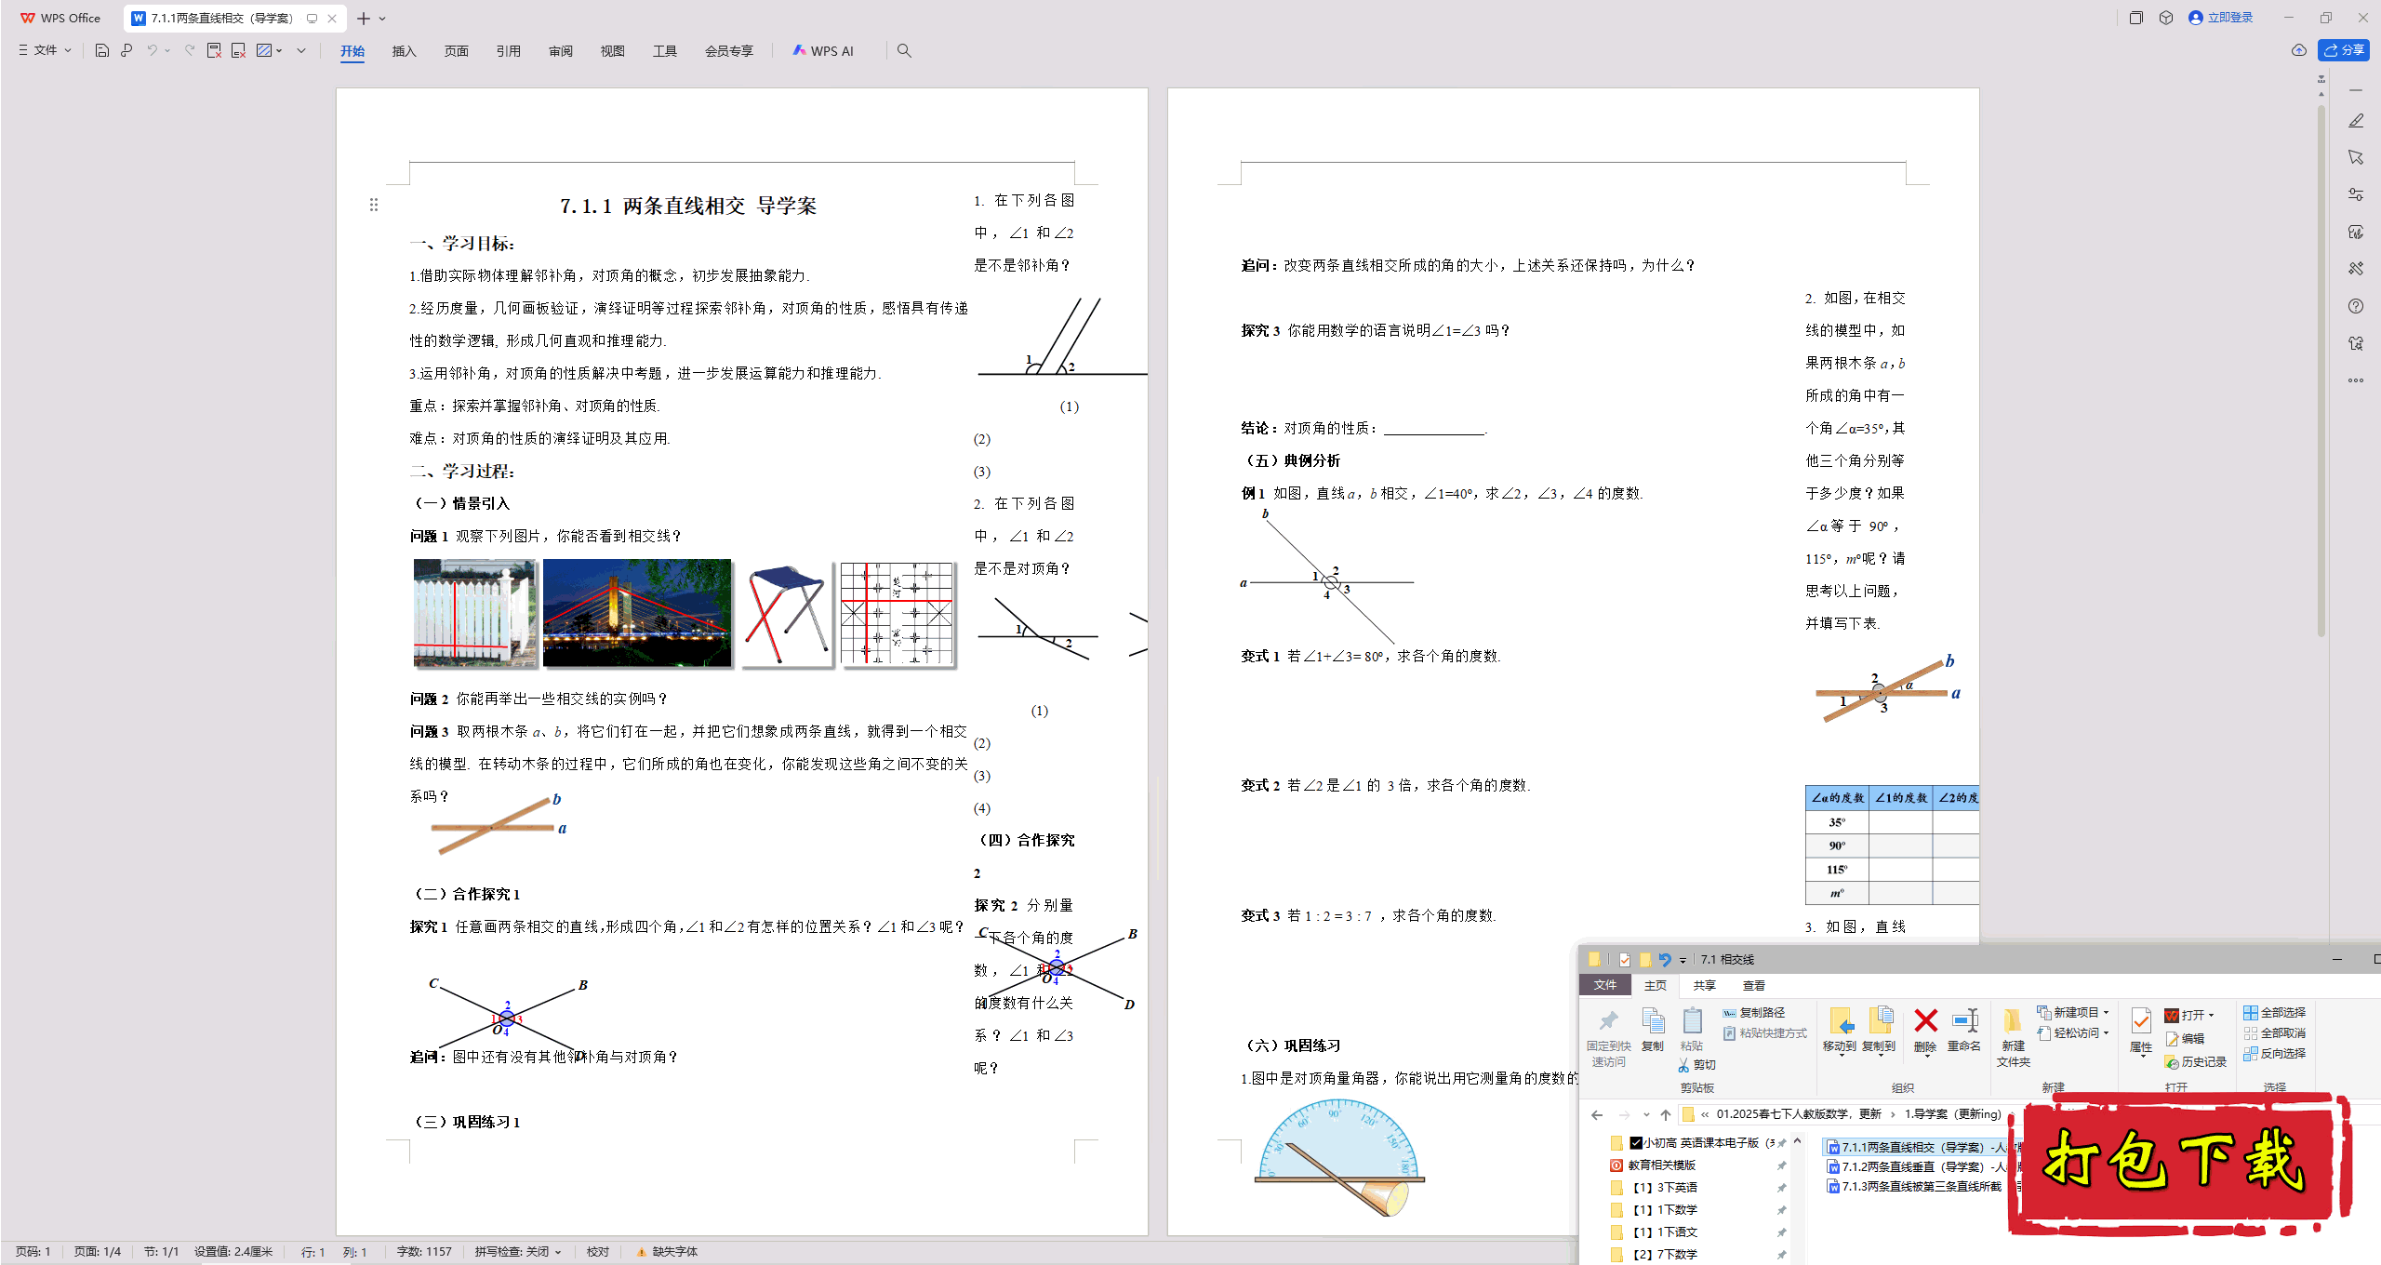Open the Undo history dropdown arrow
Screen dimensions: 2381x1265
point(167,50)
